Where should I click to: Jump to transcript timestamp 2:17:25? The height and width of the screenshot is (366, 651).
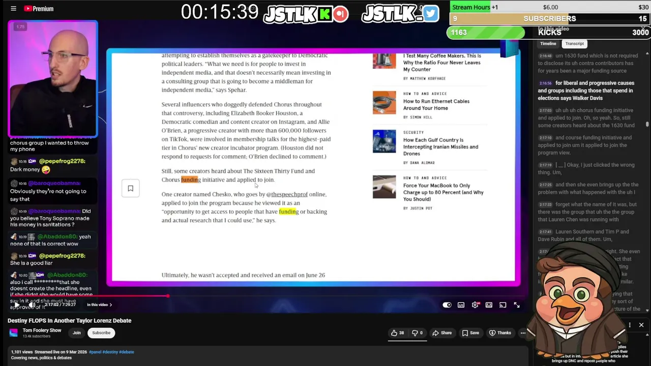click(x=546, y=185)
